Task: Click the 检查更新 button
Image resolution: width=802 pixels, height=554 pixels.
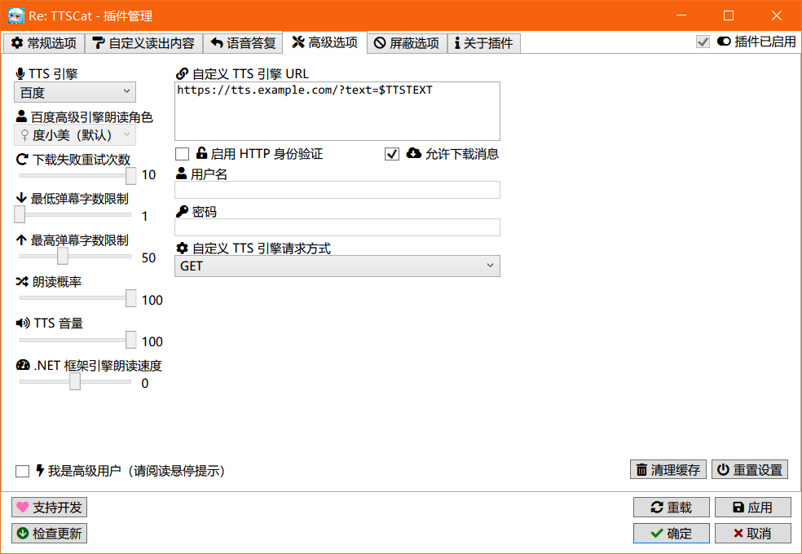Action: pyautogui.click(x=49, y=534)
